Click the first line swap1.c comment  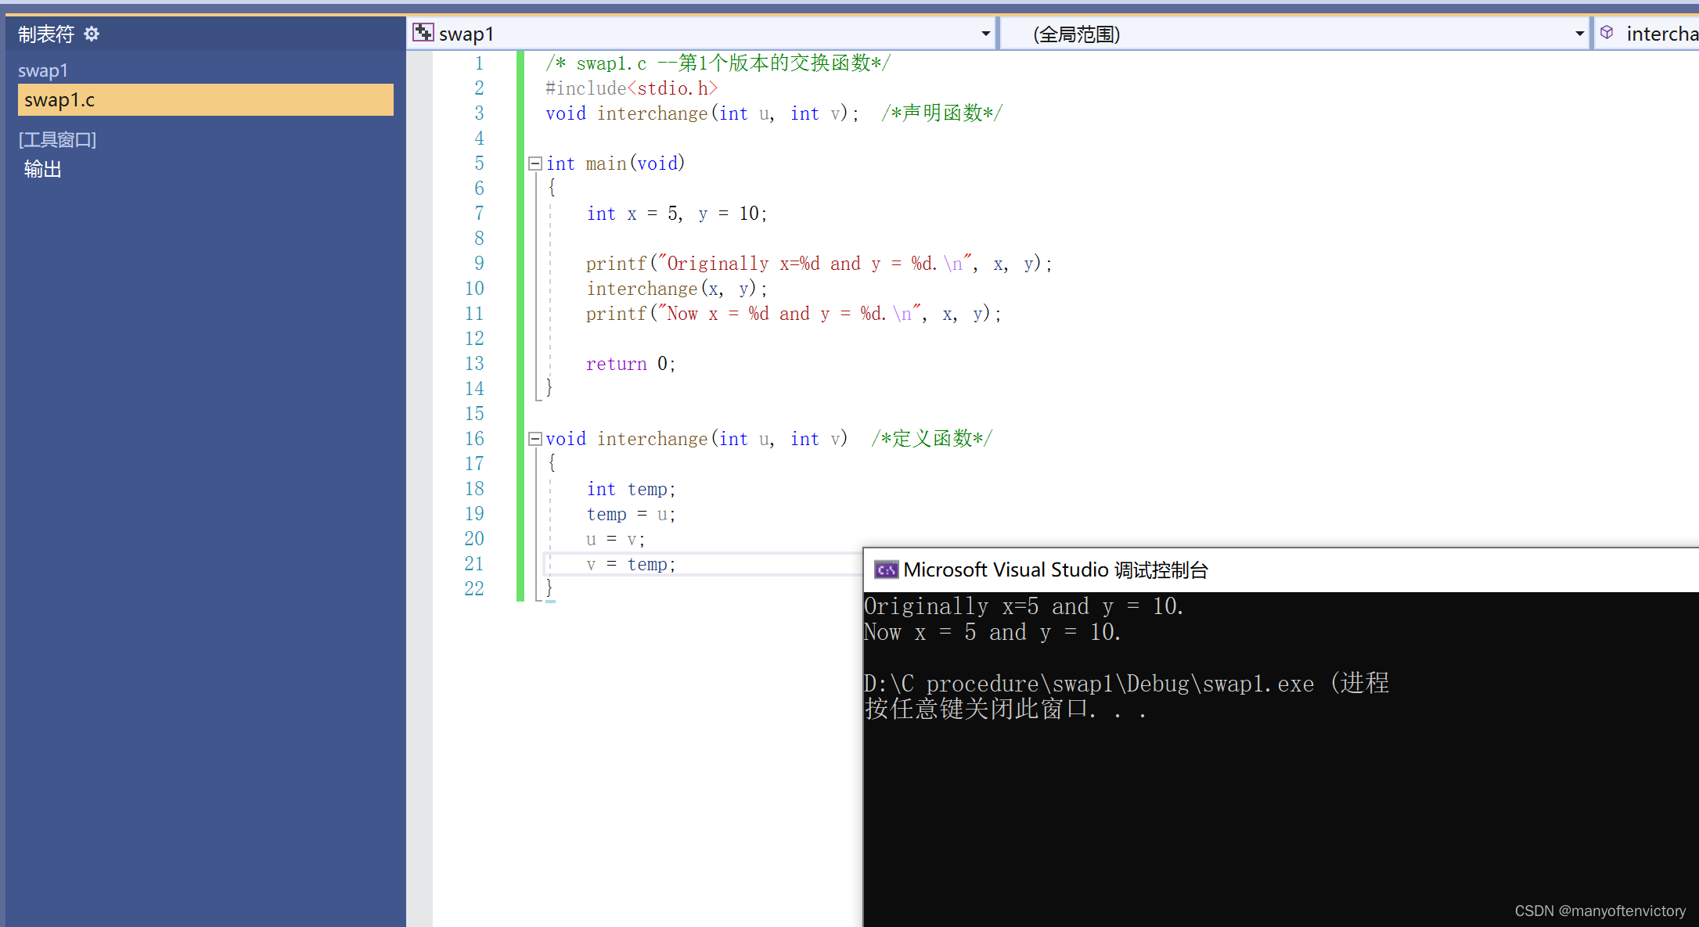click(x=718, y=63)
